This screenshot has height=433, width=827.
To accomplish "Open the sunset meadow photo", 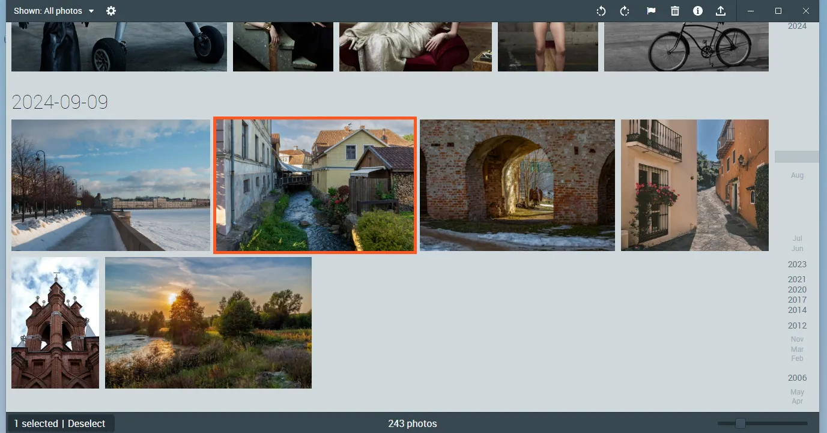I will click(x=208, y=322).
